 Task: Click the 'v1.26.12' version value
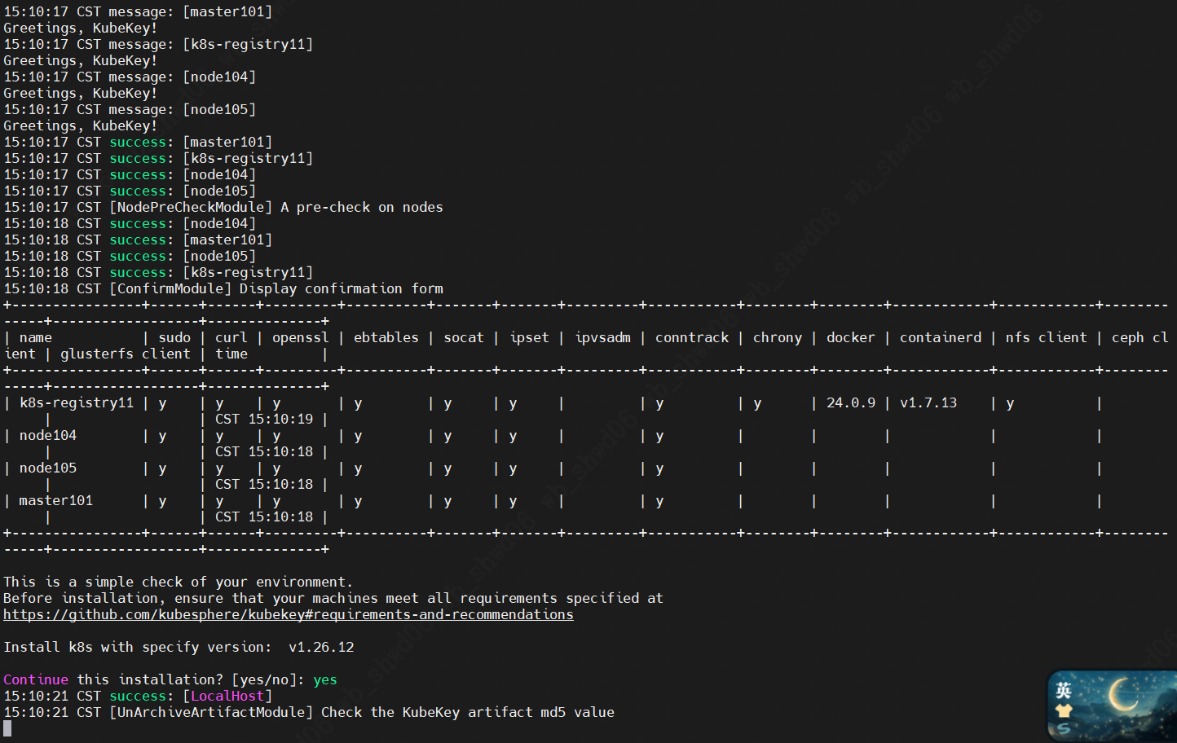[321, 647]
